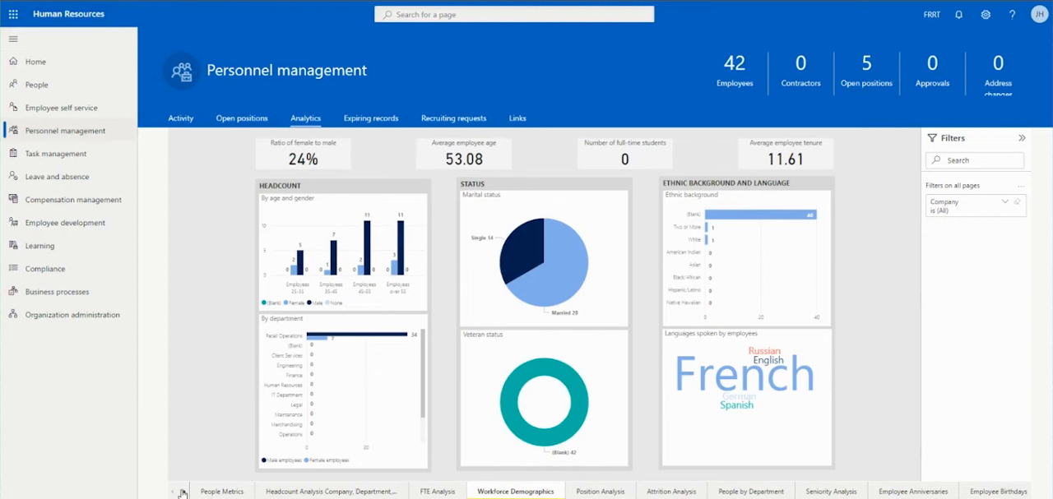
Task: Click the Home icon in sidebar
Action: coord(13,62)
